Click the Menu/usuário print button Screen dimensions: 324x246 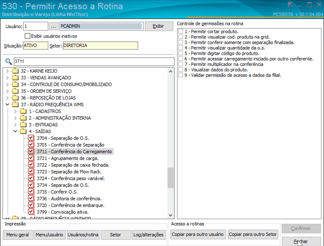50,235
